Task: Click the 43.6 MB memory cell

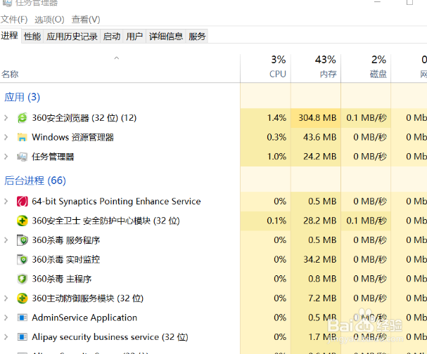Action: tap(316, 137)
